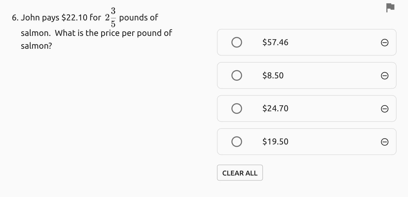Screen dimensions: 408x197
Task: Click "John pays" in the question
Action: point(40,18)
